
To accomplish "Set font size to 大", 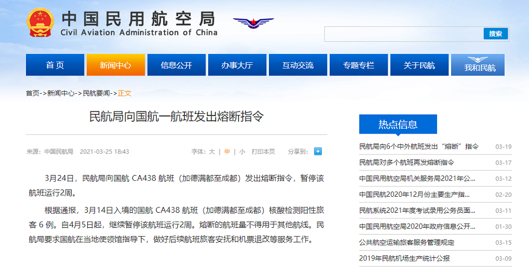I will point(212,152).
